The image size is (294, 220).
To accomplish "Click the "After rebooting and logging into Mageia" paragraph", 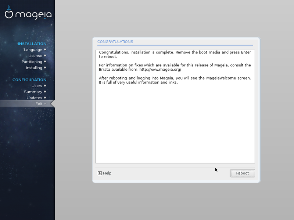I will tap(175, 80).
